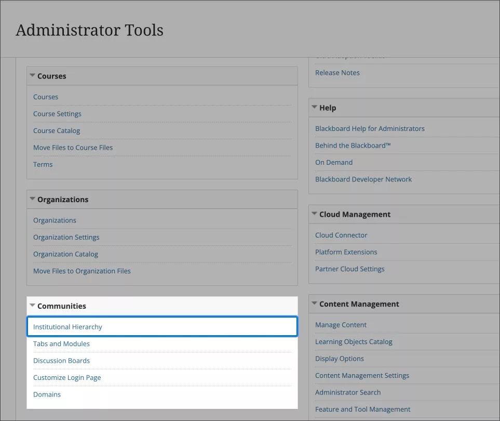Collapse the Courses section
500x421 pixels.
(32, 75)
